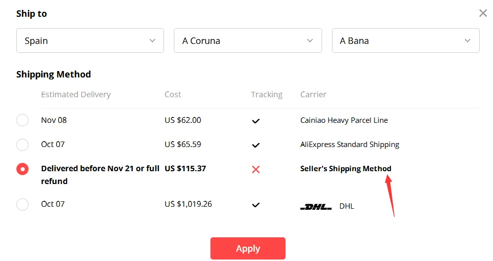This screenshot has height=261, width=493.
Task: Click the US $1,019.26 cost
Action: coord(188,204)
